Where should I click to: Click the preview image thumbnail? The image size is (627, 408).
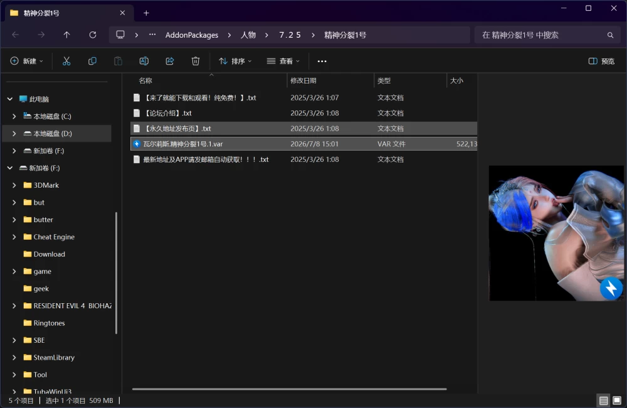(x=556, y=233)
